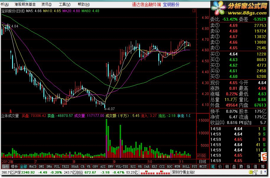270x178 pixels.
Task: Switch to the ROC indicator
Action: point(170,166)
